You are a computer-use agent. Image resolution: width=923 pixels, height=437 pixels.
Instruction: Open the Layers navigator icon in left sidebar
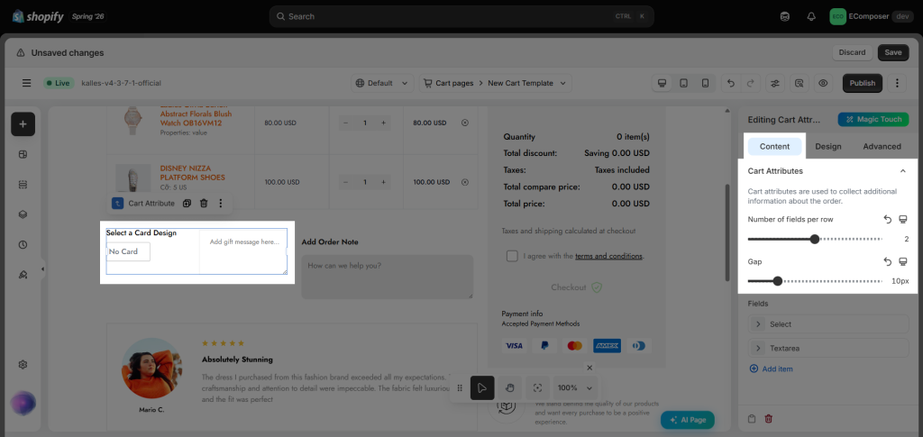pos(23,214)
